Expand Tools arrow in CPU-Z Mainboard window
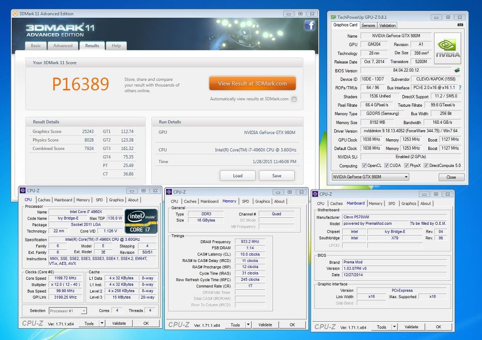482x340 pixels. (x=395, y=327)
